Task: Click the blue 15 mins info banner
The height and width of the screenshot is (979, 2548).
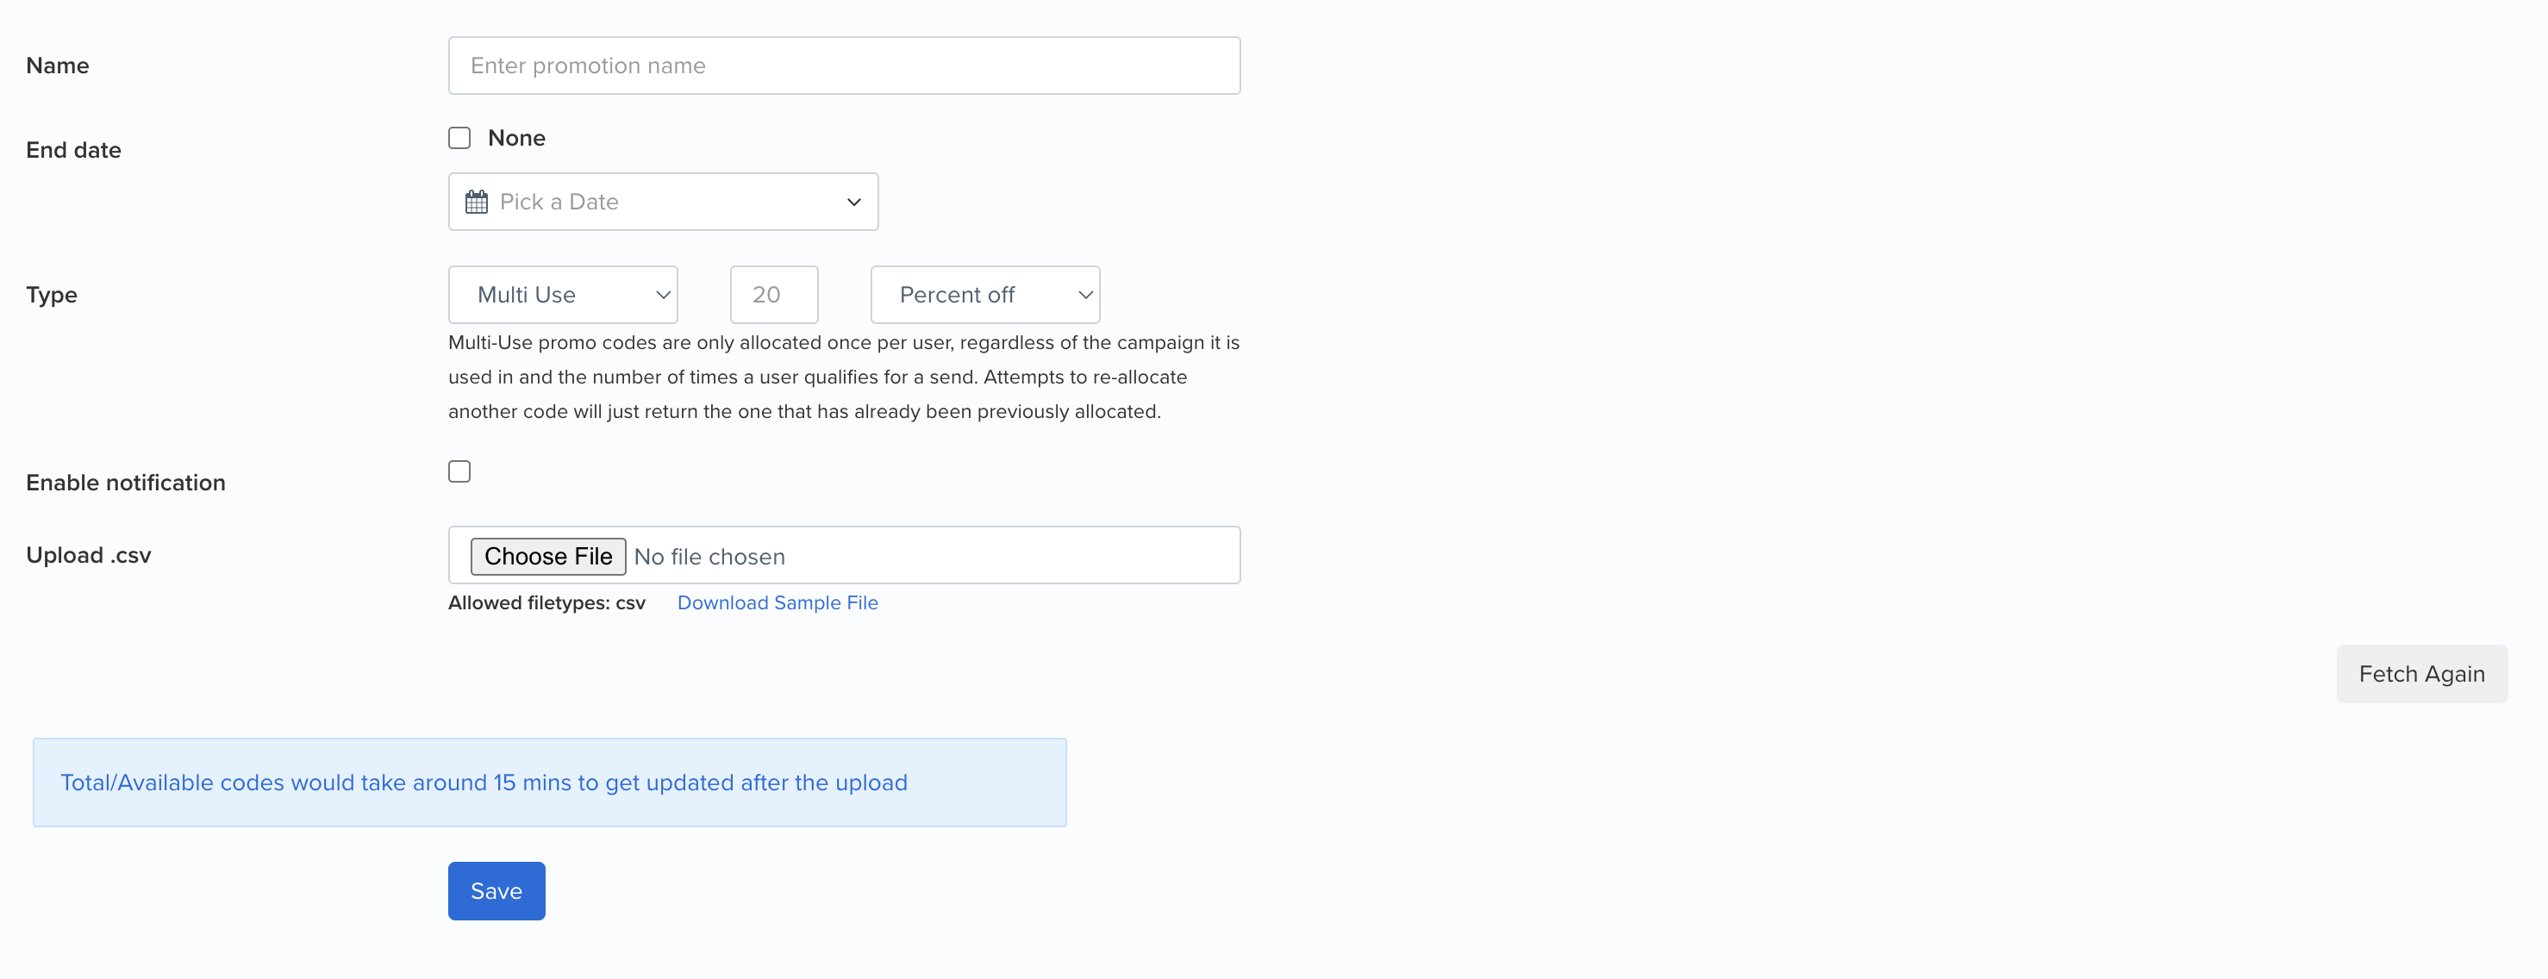Action: tap(549, 782)
